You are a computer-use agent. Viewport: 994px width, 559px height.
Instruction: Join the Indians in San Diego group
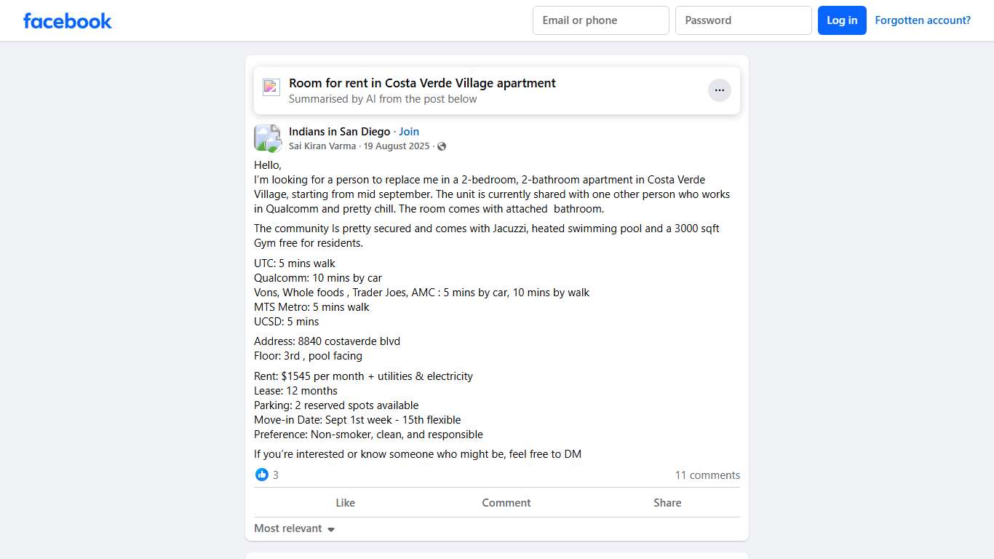pos(409,132)
